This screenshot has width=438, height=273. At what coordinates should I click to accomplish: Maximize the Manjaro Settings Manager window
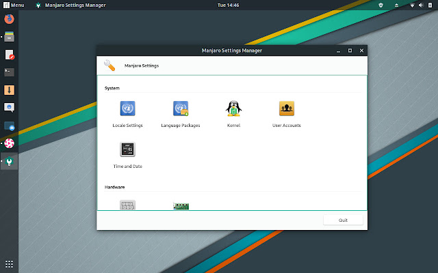[350, 51]
